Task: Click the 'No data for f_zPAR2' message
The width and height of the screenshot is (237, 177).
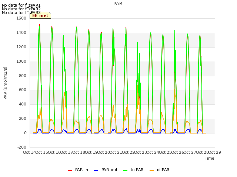Action: [21, 9]
